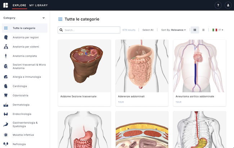Screen dimensions: 234x148
Task: Click the Aderenze addominali title
Action: click(131, 97)
